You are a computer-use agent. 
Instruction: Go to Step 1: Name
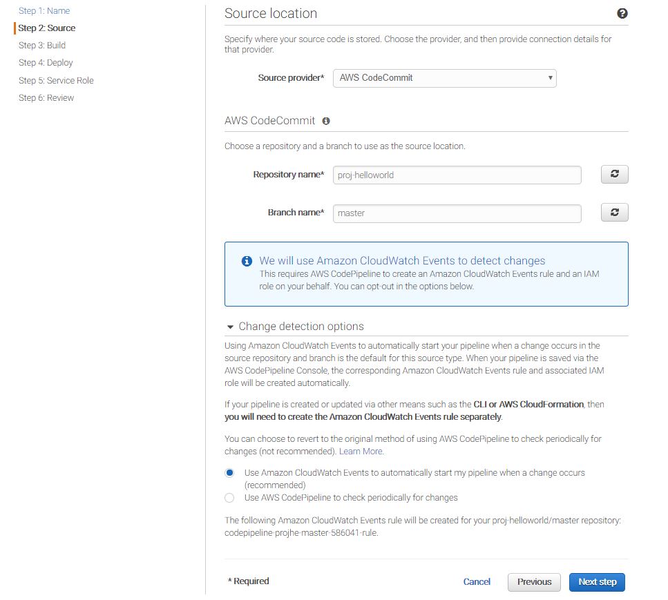[44, 11]
